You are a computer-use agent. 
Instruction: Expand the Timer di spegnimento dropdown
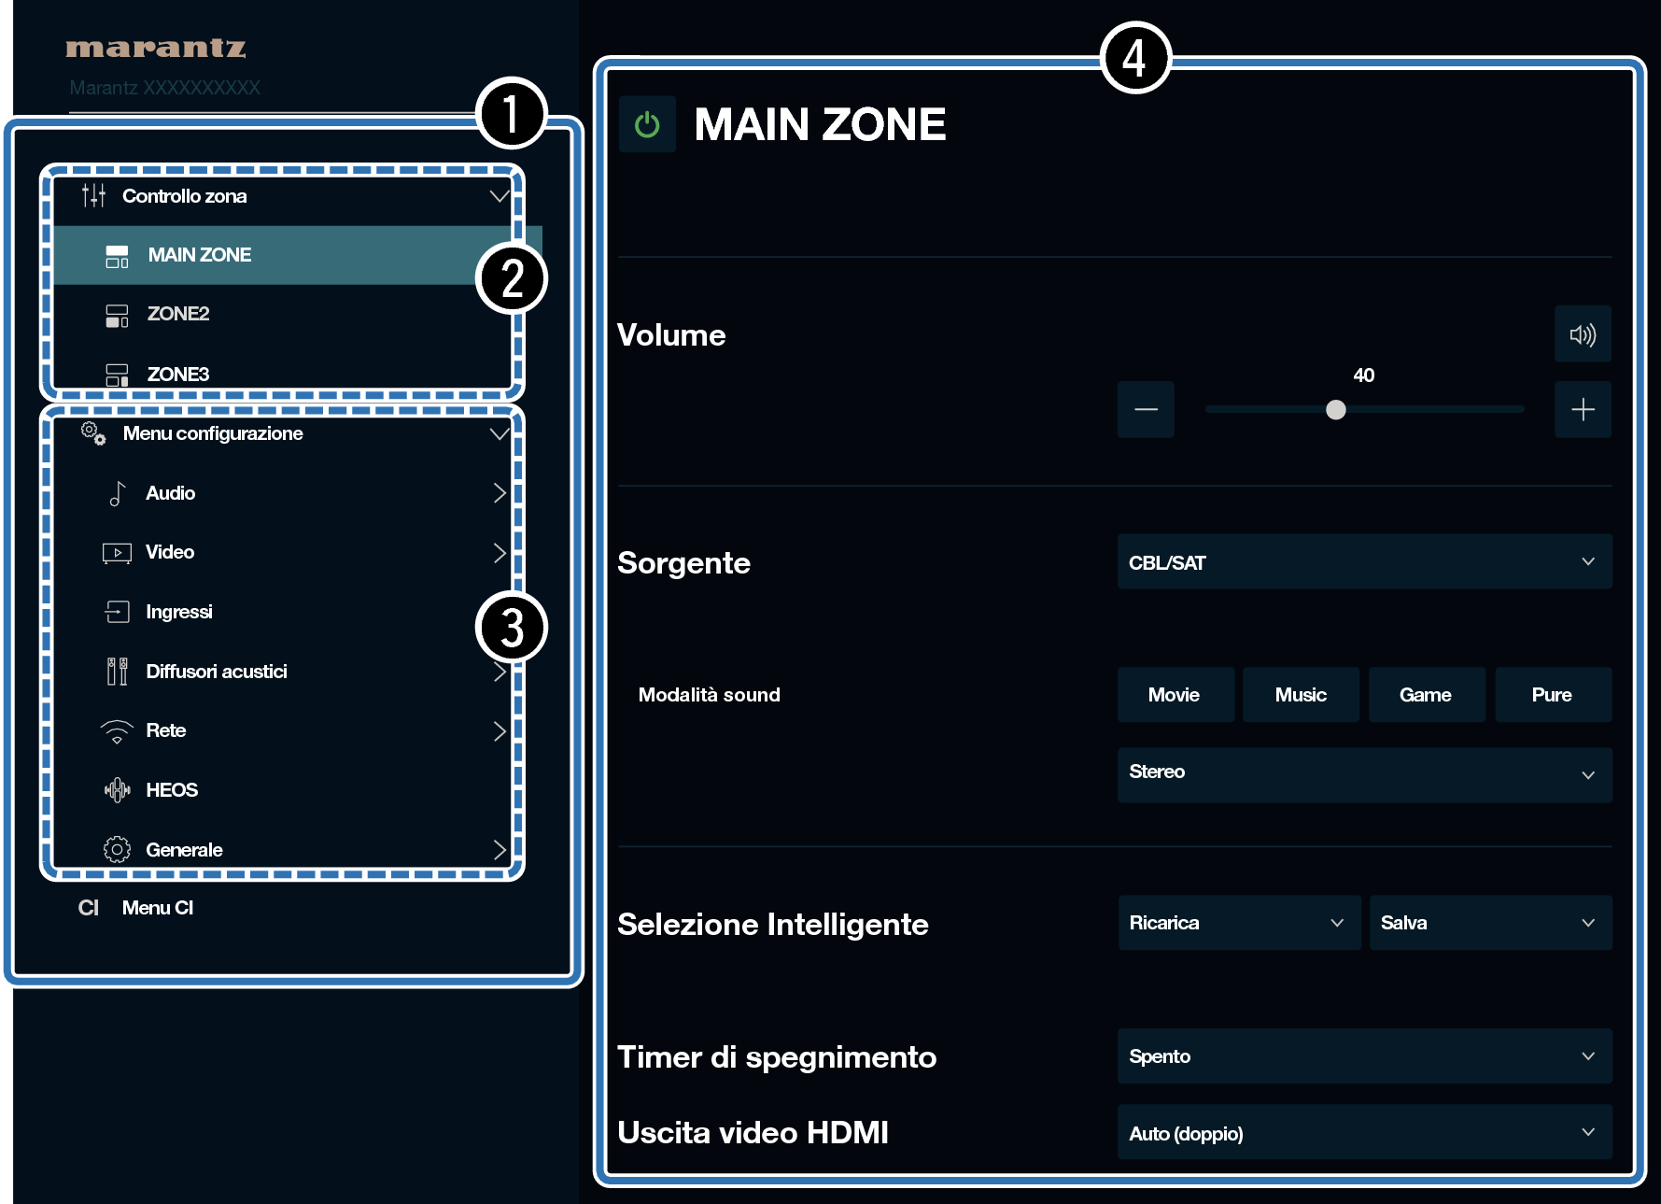1363,1056
